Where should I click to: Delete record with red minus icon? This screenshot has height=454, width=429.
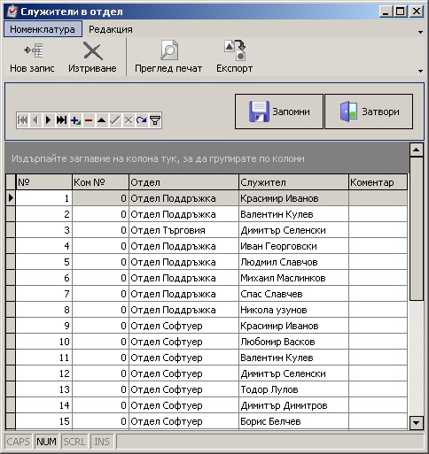point(89,120)
